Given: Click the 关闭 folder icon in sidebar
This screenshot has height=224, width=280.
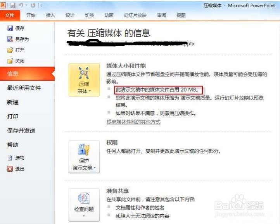Looking at the screenshot, I should [x=10, y=61].
